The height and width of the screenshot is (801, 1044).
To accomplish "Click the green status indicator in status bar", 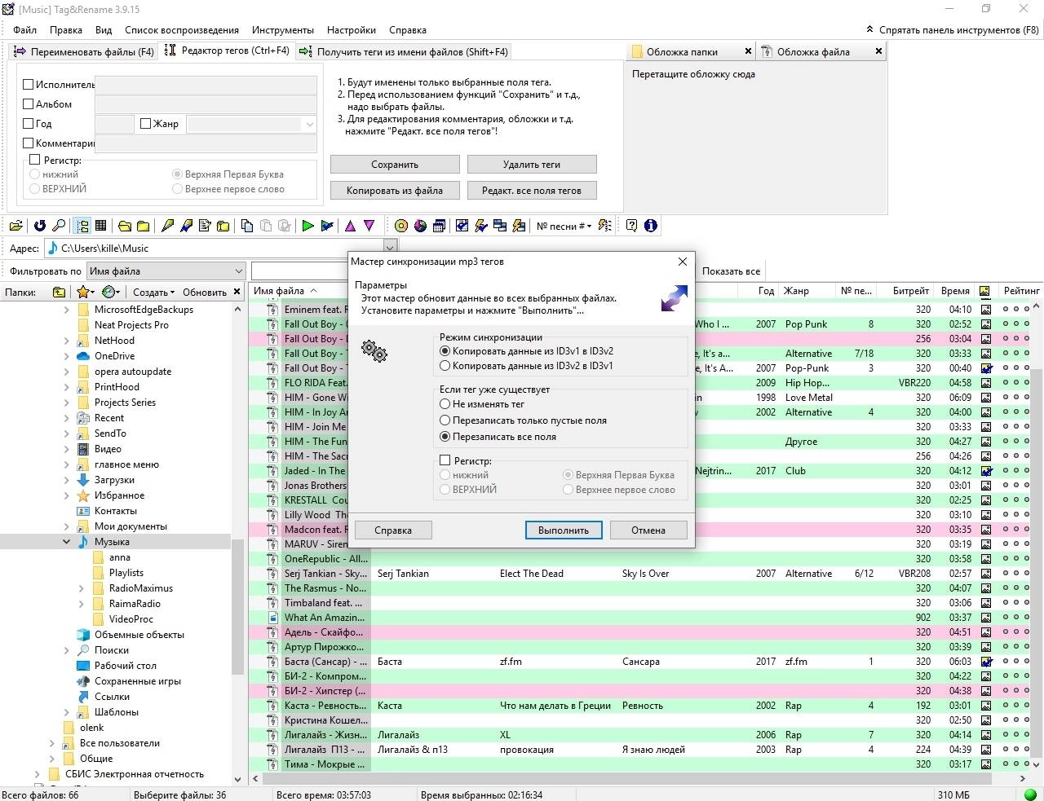I will [1030, 794].
